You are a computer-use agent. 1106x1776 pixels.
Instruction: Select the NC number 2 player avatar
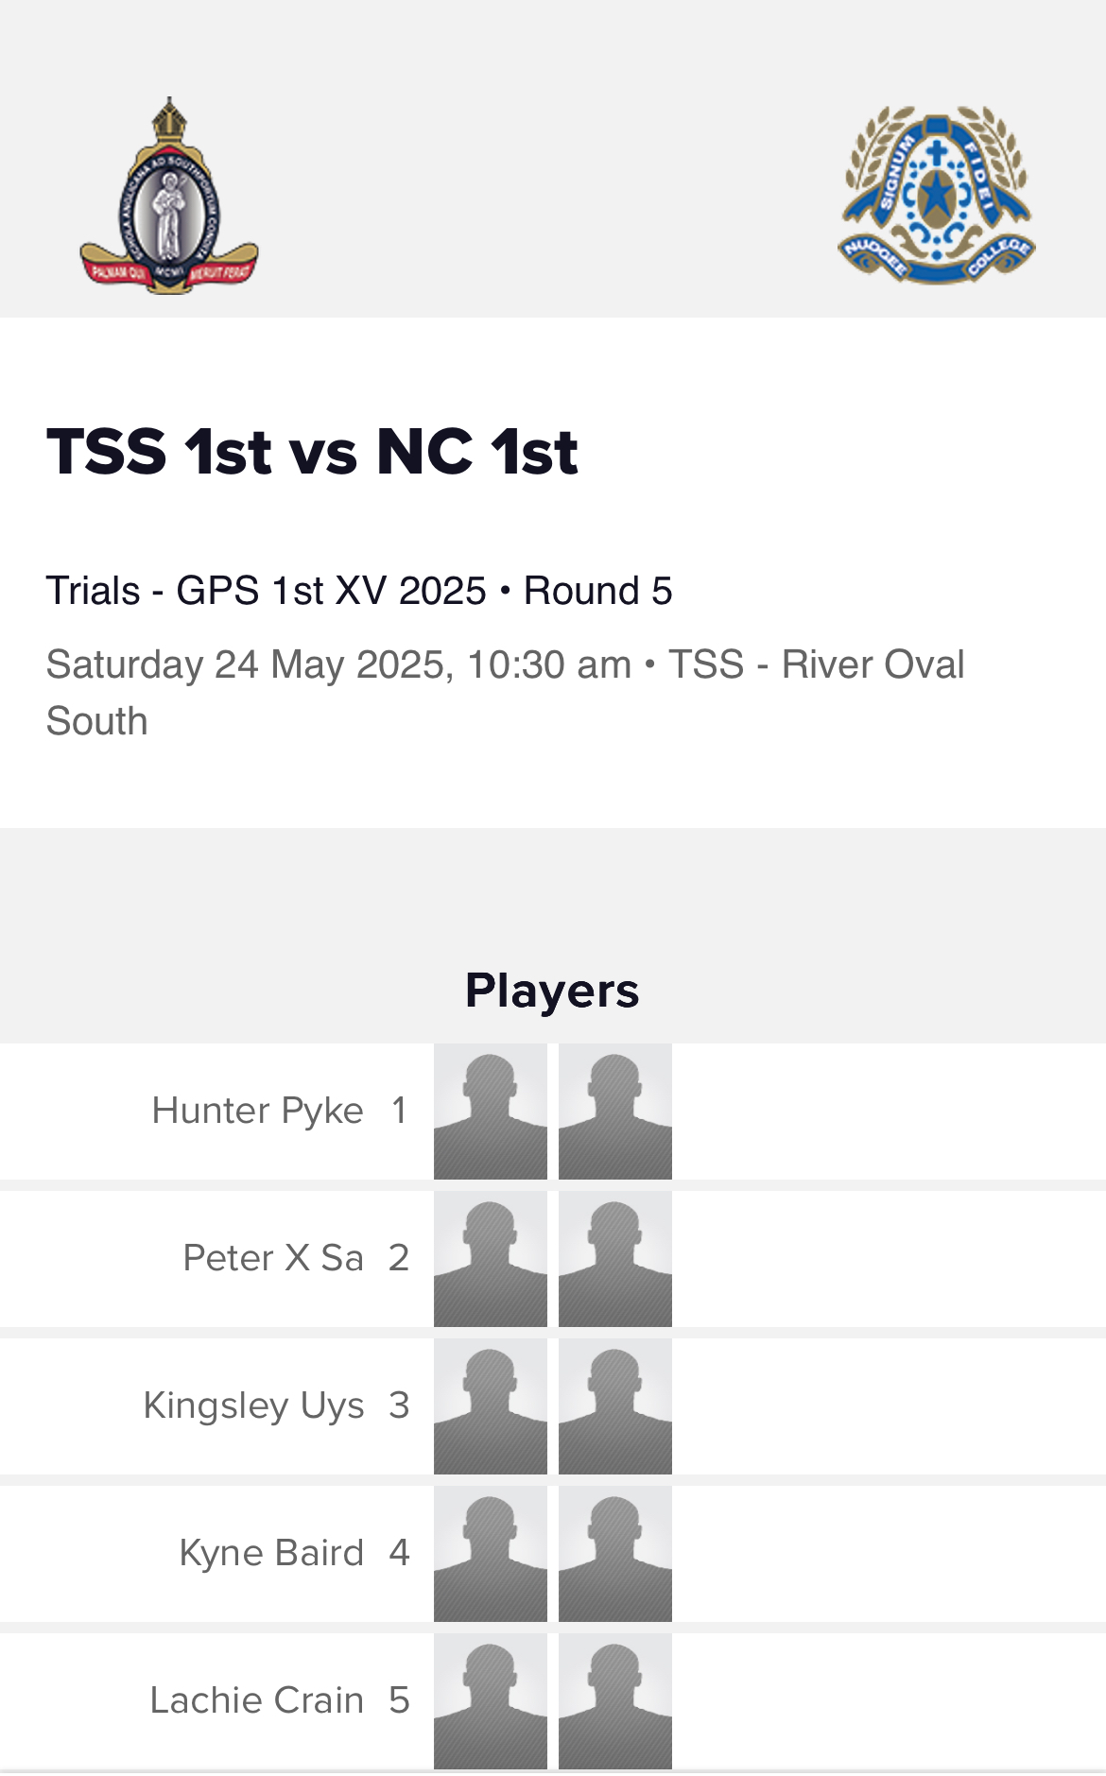615,1259
